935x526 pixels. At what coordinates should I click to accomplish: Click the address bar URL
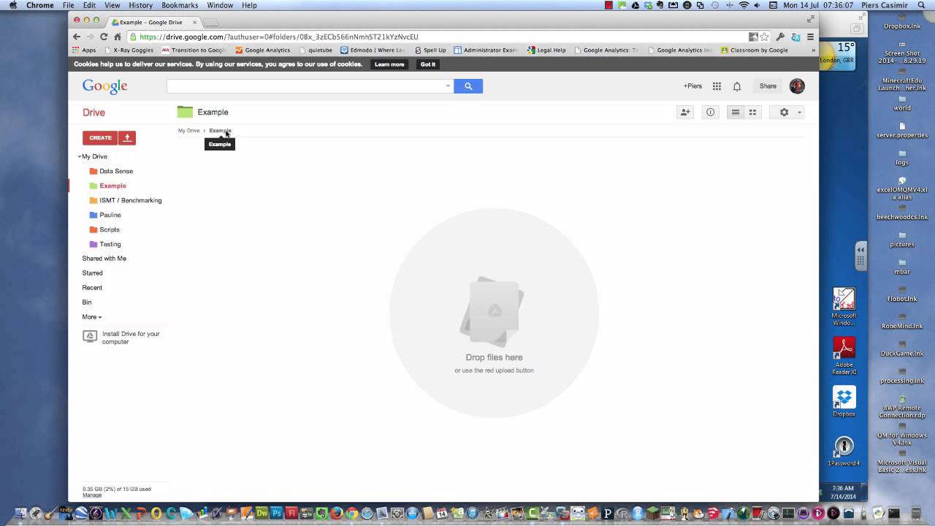tap(279, 37)
